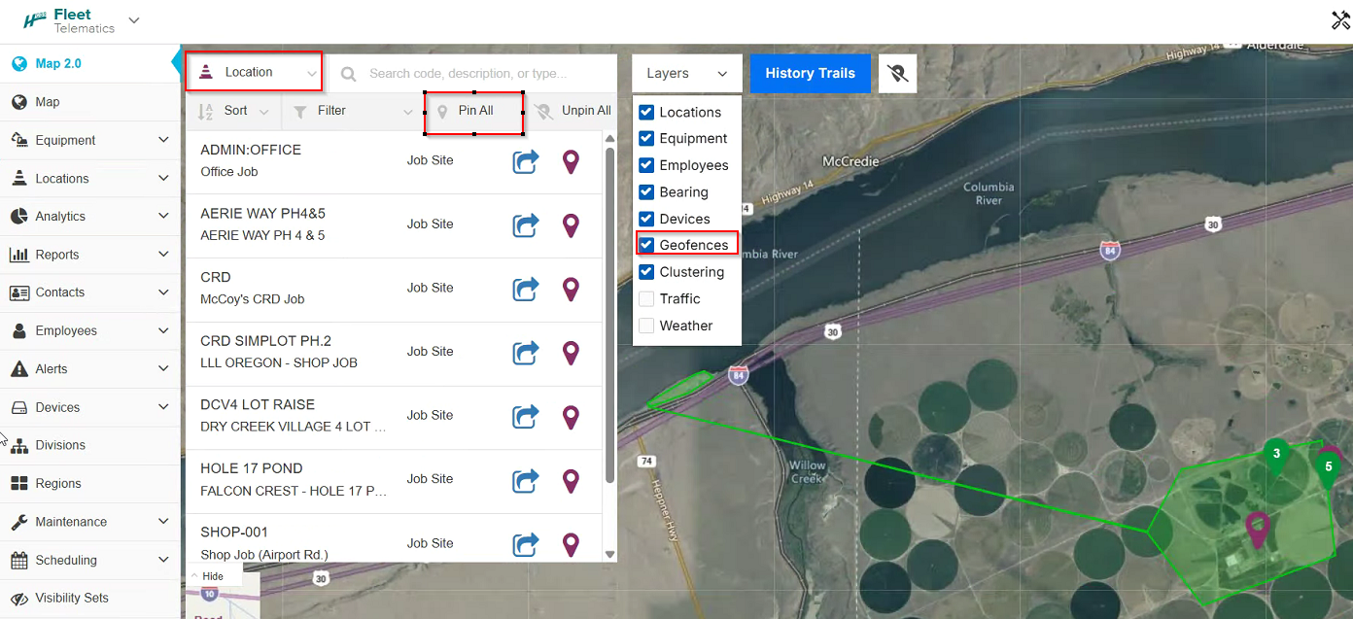Open the tools icon in top-right corner
Screen dimensions: 1353x619
point(1340,20)
